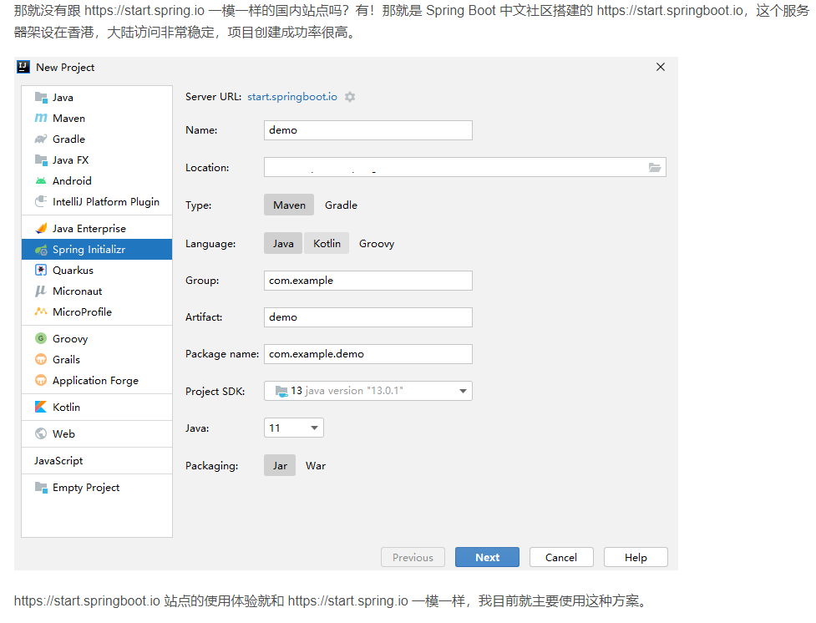816x623 pixels.
Task: Close the New Project dialog
Action: [661, 67]
